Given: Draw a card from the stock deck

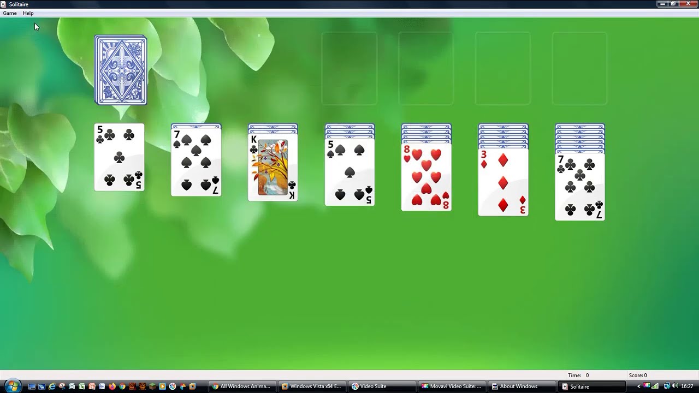Looking at the screenshot, I should (121, 70).
